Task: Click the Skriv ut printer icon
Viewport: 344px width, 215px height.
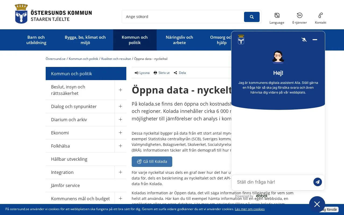Action: (155, 73)
